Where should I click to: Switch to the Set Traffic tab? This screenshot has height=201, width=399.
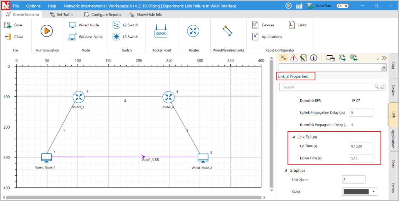pos(62,14)
